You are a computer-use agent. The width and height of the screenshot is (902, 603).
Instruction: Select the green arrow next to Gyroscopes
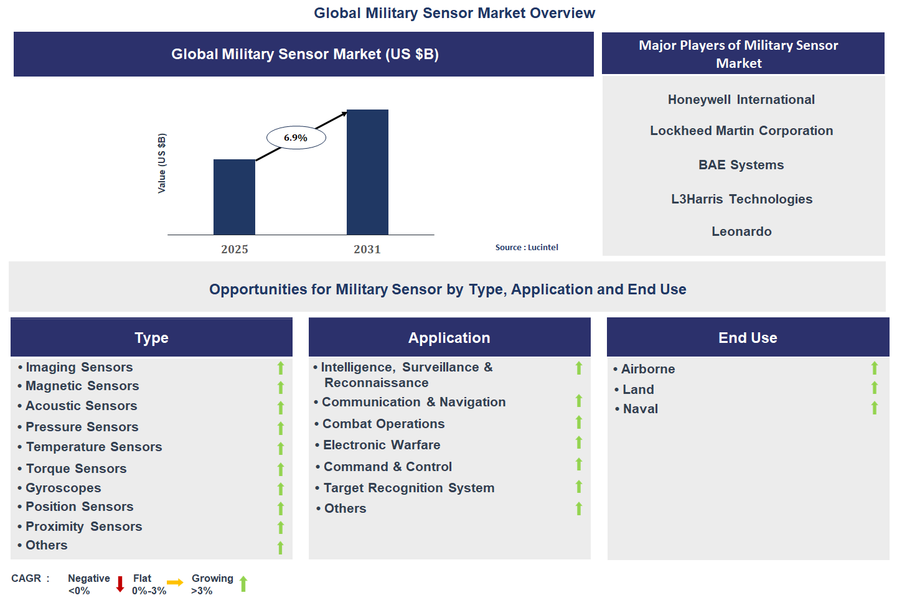coord(281,489)
